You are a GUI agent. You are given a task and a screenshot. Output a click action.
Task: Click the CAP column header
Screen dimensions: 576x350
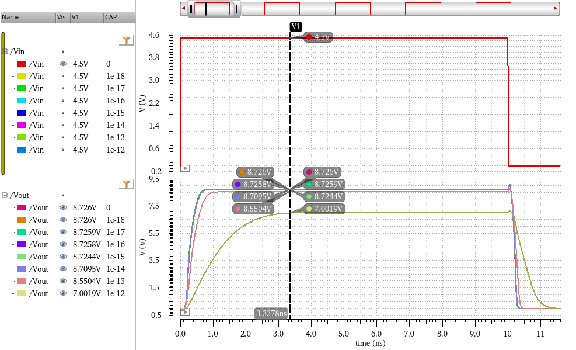coord(111,18)
